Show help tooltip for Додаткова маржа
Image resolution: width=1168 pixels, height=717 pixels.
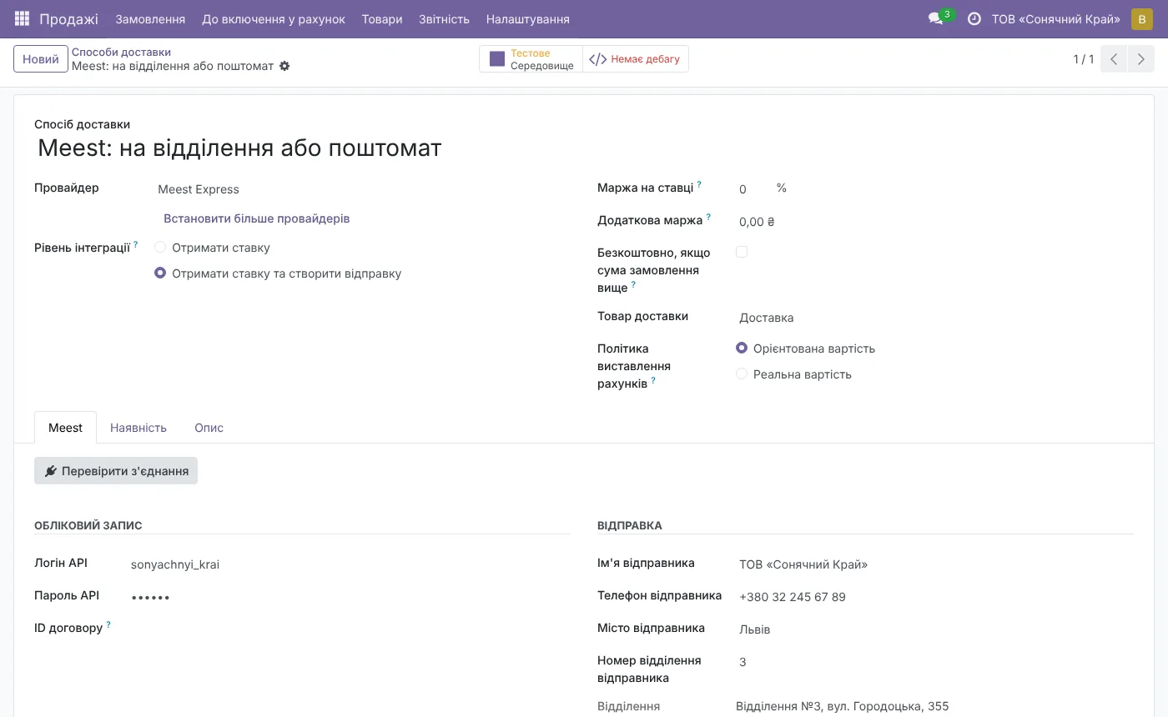tap(708, 218)
